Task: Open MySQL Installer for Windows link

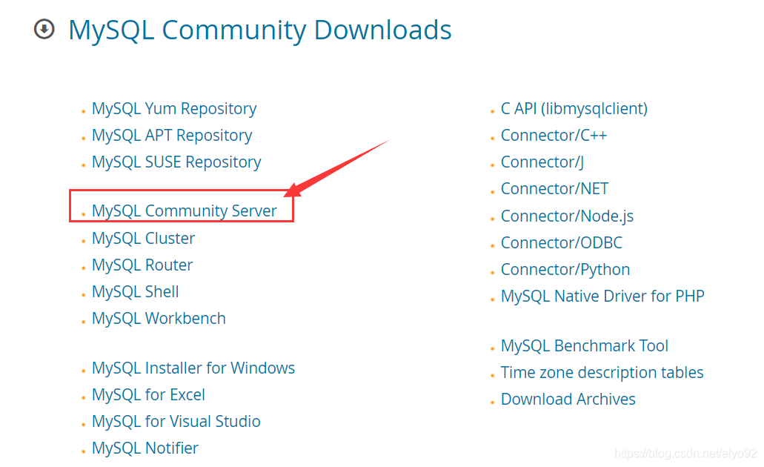Action: [x=193, y=368]
